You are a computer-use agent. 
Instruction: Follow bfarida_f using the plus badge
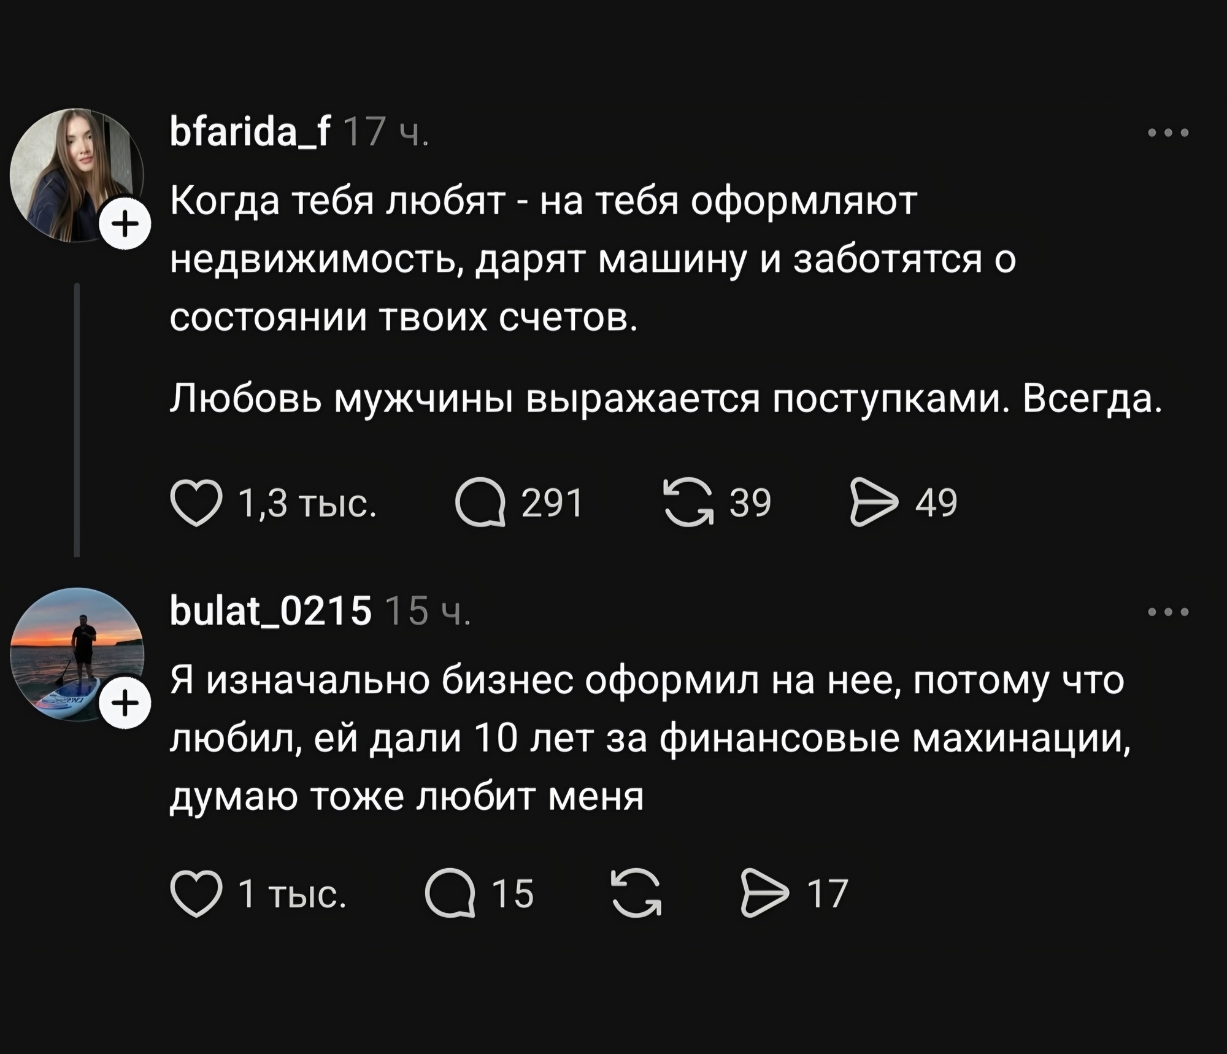125,224
